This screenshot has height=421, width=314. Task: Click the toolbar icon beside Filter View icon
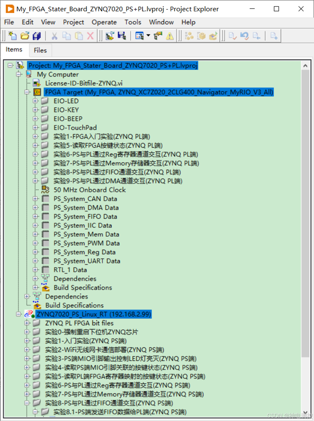point(158,36)
